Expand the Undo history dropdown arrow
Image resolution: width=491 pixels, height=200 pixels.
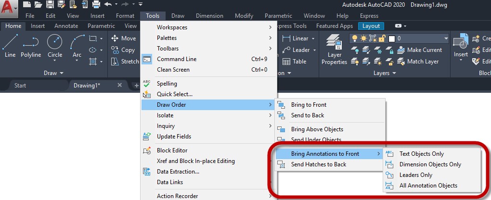click(x=116, y=4)
